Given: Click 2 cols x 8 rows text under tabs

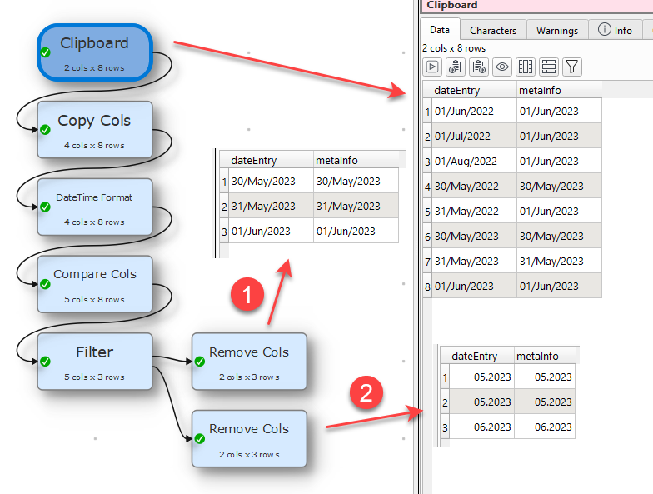Looking at the screenshot, I should 454,48.
